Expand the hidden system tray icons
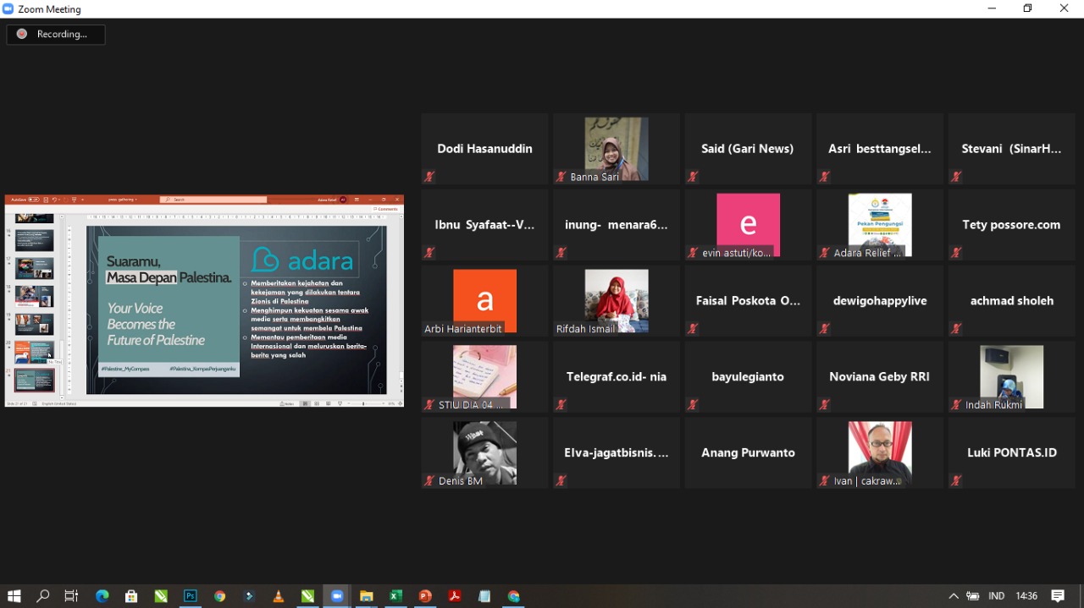 954,596
